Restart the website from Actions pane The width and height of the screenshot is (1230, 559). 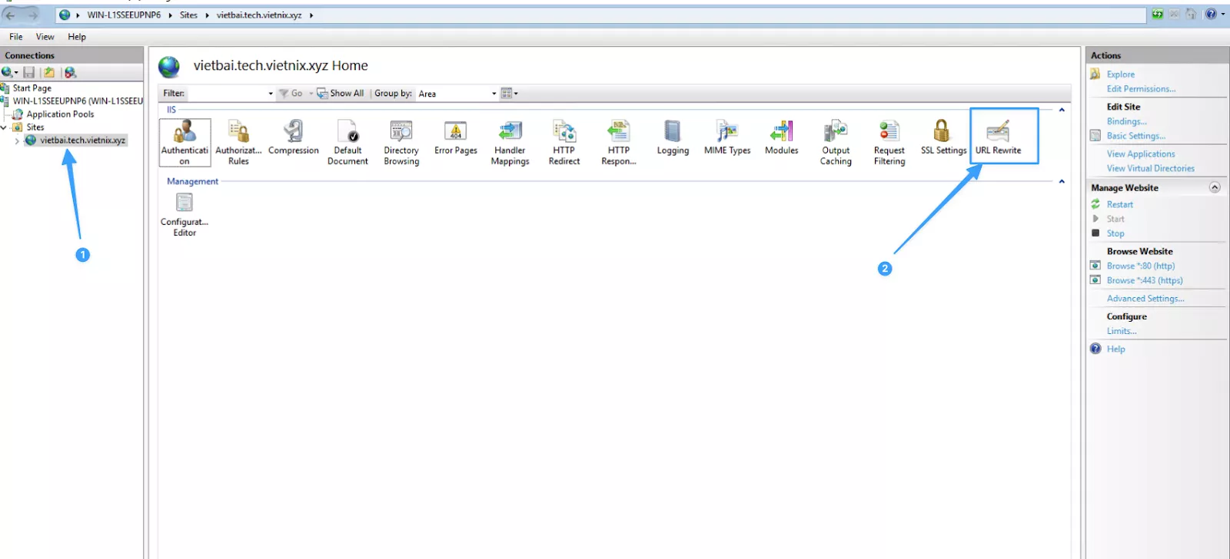pos(1119,204)
